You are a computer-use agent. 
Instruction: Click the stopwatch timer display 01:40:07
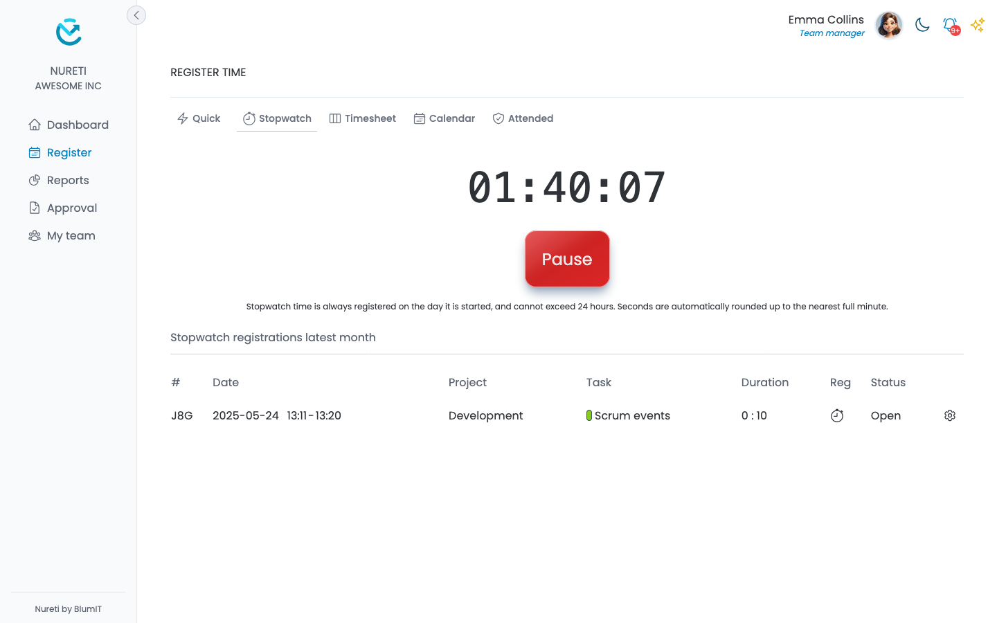(567, 187)
